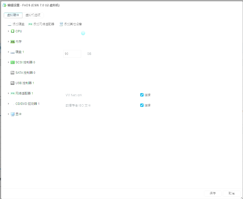Uncheck Connect (连接) for VM Network
Image resolution: width=243 pixels, height=199 pixels.
click(x=142, y=95)
